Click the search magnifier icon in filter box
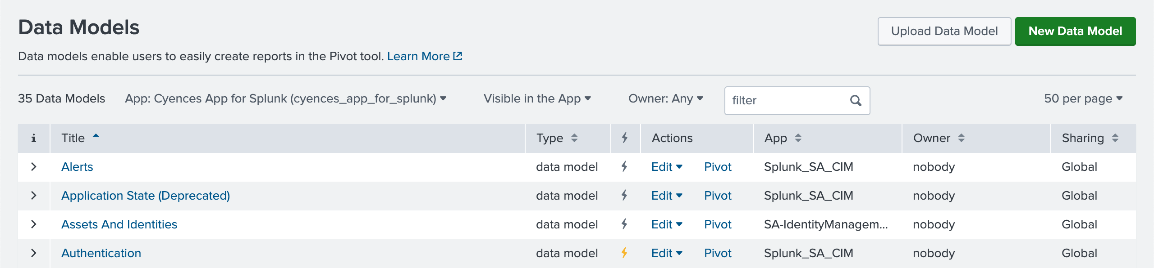This screenshot has width=1154, height=268. 856,100
